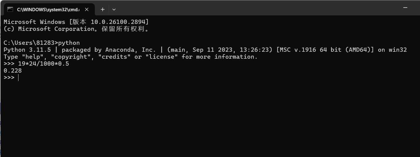The width and height of the screenshot is (420, 157).
Task: Click the quoted "credits" word
Action: coord(114,57)
